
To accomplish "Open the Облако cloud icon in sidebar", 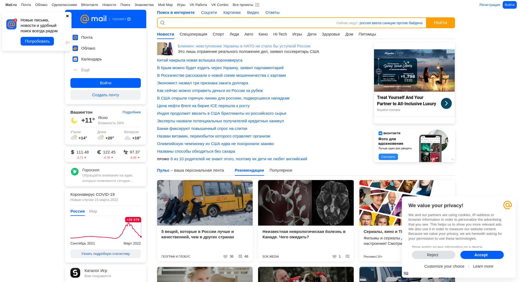I will 75,48.
